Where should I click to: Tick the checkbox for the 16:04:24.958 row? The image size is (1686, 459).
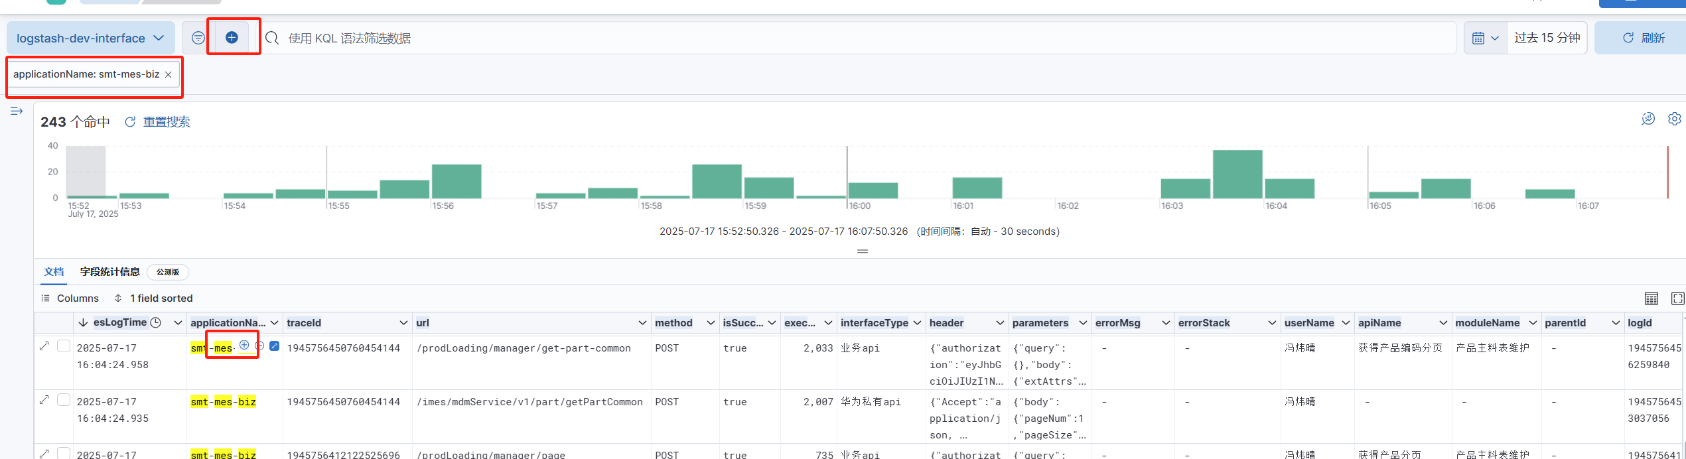tap(64, 346)
